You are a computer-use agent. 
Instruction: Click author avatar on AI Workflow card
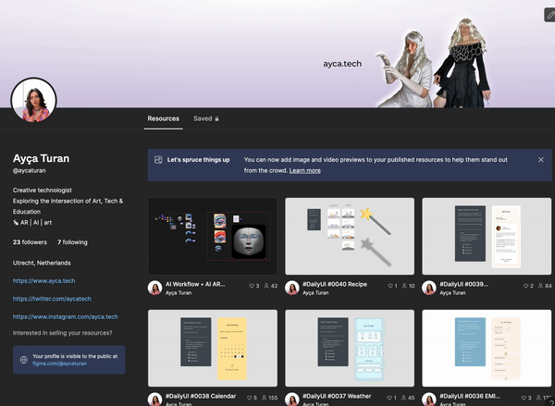coord(154,289)
